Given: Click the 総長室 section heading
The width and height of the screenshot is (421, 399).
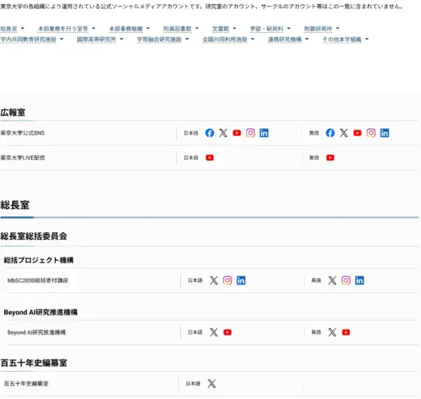Looking at the screenshot, I should pos(15,205).
